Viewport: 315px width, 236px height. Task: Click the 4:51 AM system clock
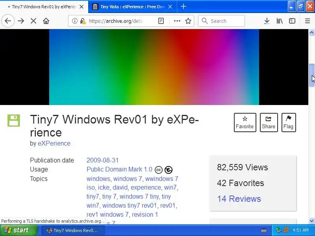[x=300, y=230]
